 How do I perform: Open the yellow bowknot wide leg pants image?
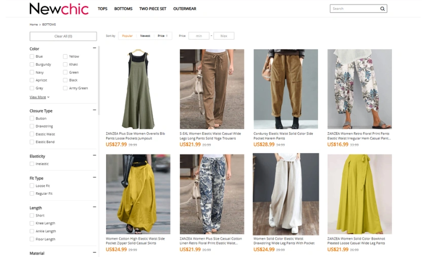pos(360,194)
